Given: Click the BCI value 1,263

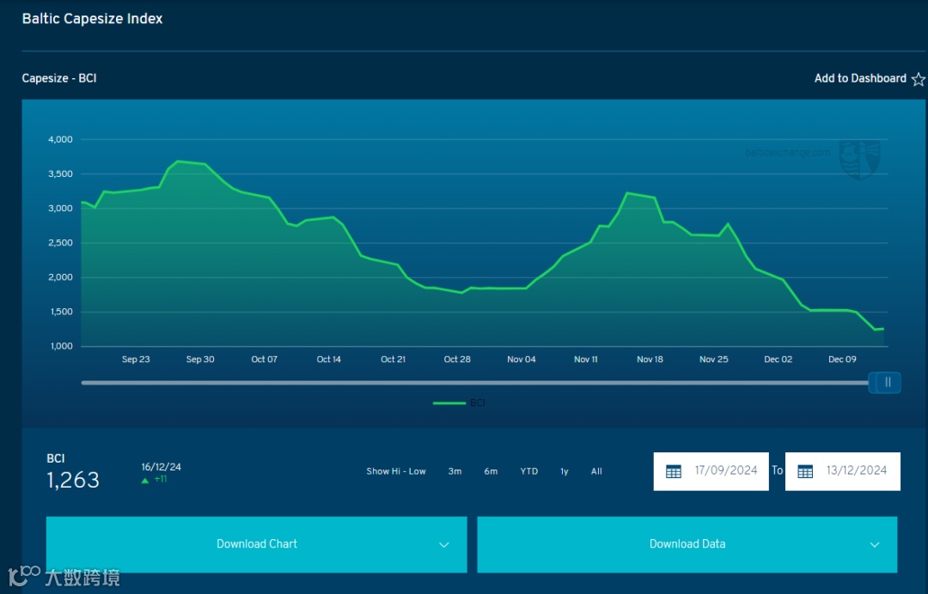Looking at the screenshot, I should (73, 480).
